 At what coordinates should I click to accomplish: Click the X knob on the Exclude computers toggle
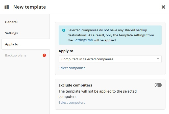tap(157, 85)
